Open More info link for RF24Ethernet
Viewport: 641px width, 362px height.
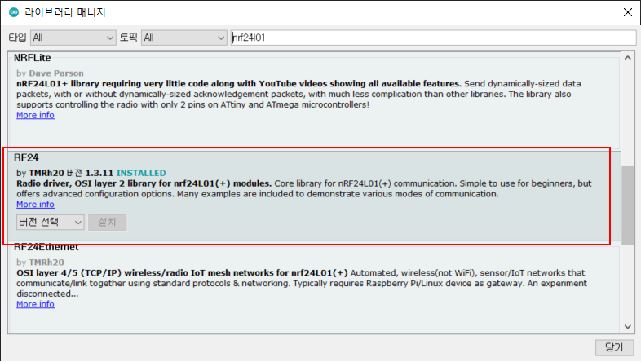(x=36, y=304)
